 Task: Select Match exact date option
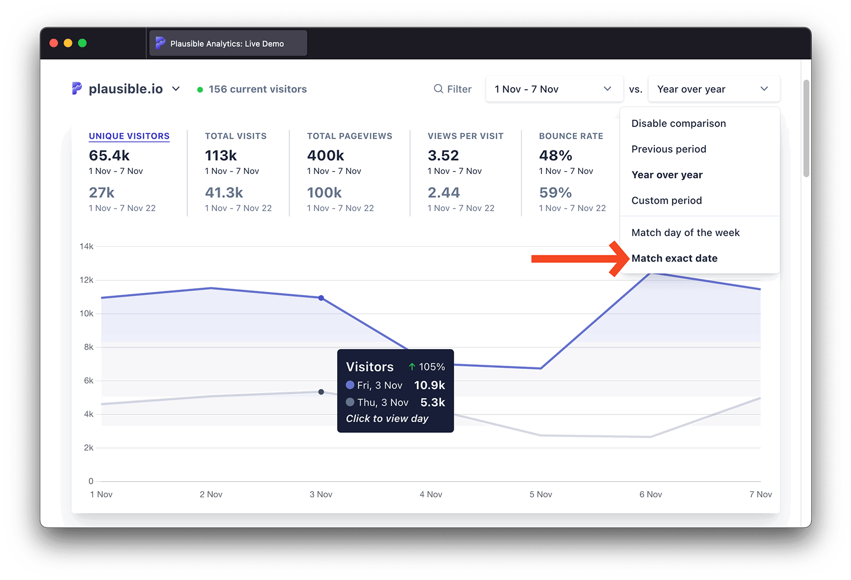pos(674,258)
